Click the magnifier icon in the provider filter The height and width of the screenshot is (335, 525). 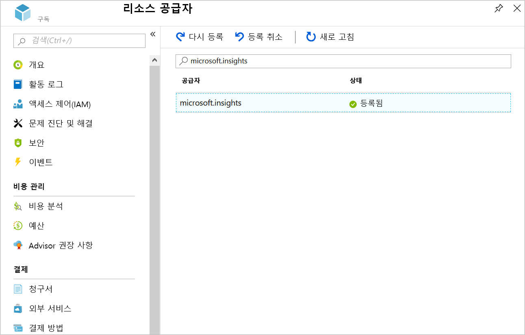click(x=184, y=61)
